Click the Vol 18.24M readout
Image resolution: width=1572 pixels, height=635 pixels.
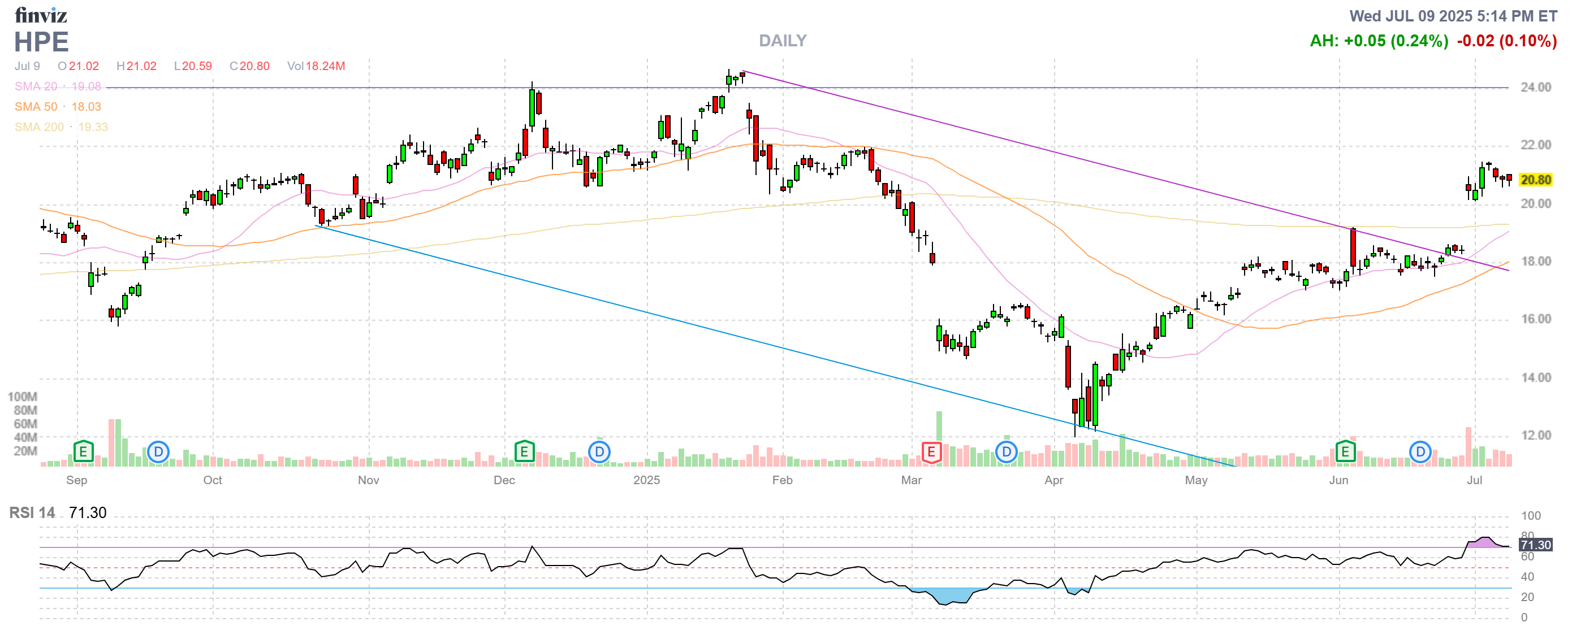click(316, 66)
